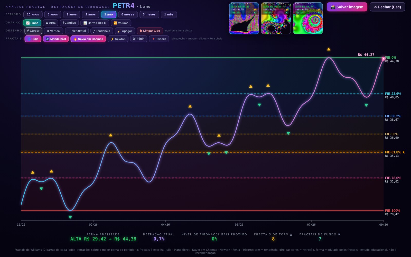The width and height of the screenshot is (411, 257).
Task: Activate the Cursor drawing tool
Action: 33,31
